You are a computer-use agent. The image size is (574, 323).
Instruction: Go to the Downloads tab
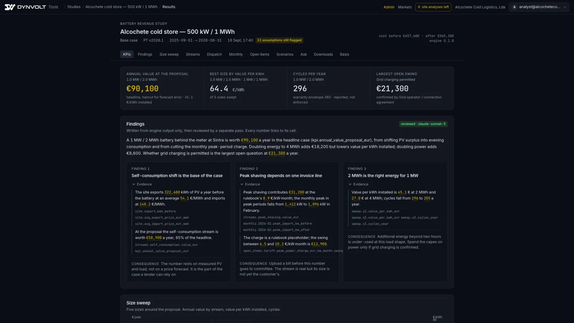323,54
